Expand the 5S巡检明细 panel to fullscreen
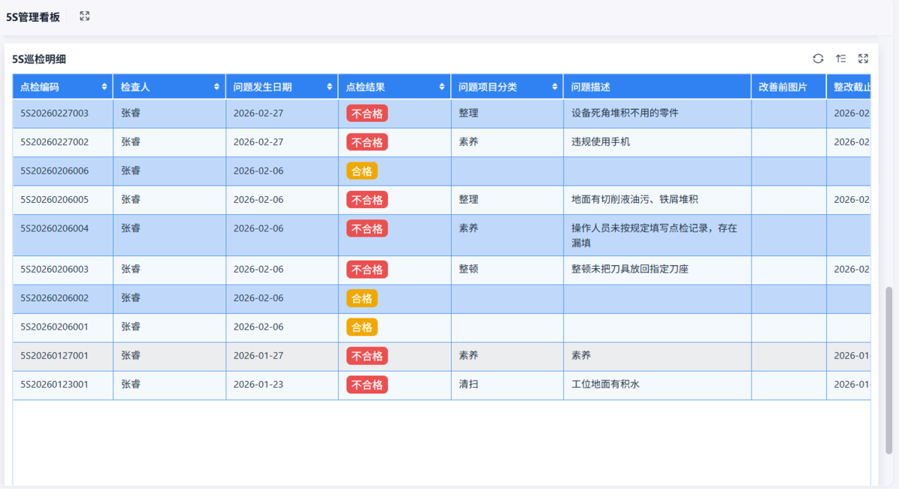Screen dimensions: 899x489 [863, 58]
